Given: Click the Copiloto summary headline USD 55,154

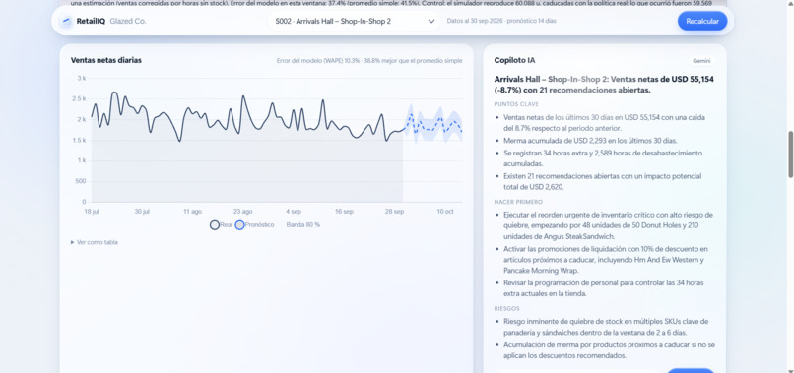Looking at the screenshot, I should click(x=604, y=85).
